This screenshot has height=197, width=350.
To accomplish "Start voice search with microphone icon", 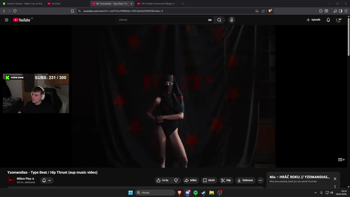I will tap(232, 20).
